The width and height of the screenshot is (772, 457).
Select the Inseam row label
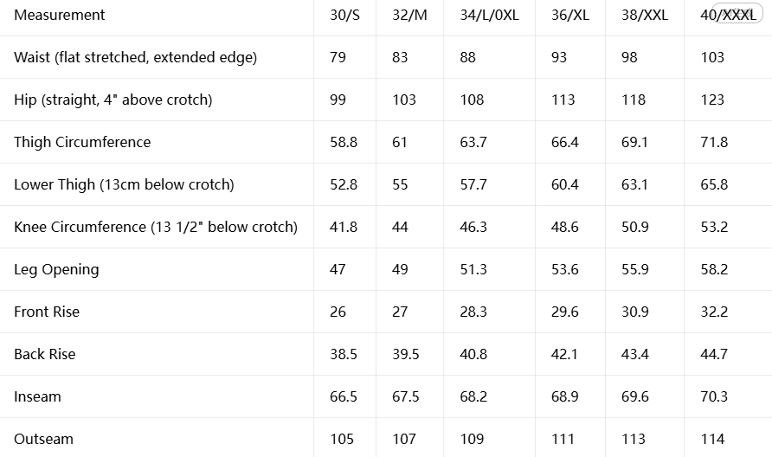37,396
